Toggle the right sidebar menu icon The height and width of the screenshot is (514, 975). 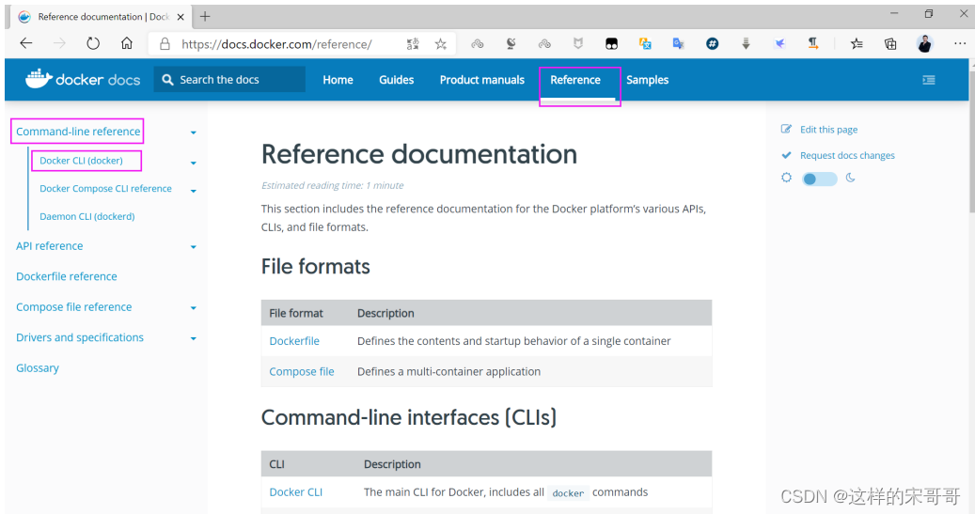(x=929, y=80)
